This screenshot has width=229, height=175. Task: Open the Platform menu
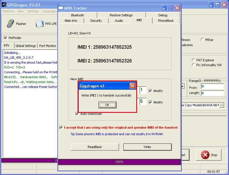point(9,11)
